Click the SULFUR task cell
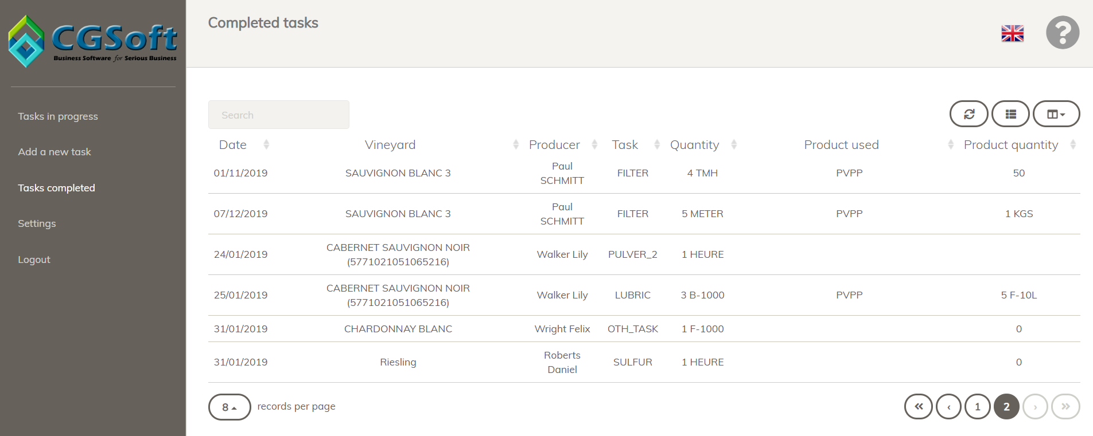 (633, 362)
